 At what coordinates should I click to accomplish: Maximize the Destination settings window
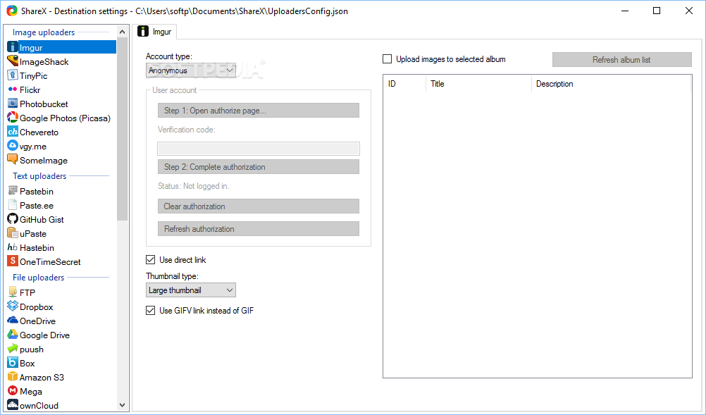(x=657, y=11)
